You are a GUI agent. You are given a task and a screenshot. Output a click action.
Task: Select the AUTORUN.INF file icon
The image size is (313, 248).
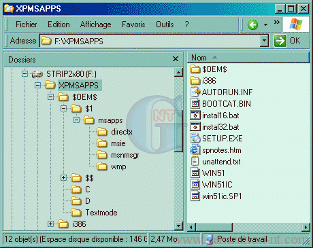[195, 92]
